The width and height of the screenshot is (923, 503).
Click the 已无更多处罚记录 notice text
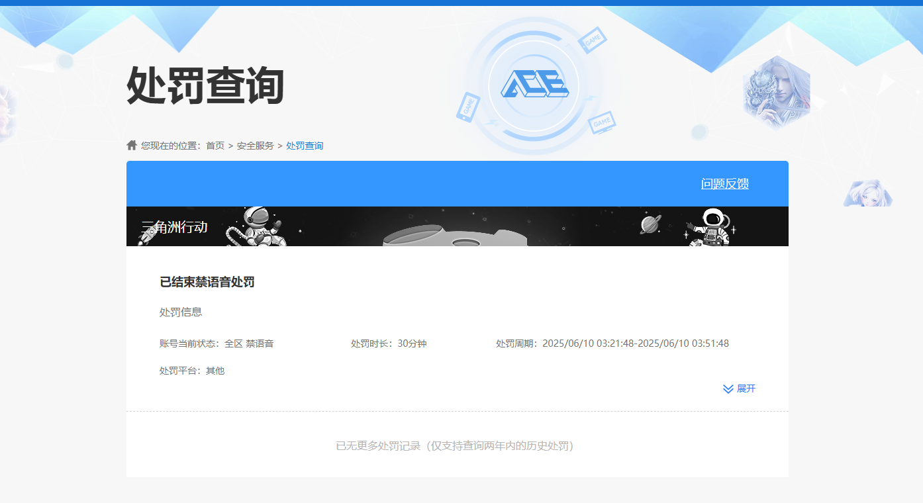point(457,446)
